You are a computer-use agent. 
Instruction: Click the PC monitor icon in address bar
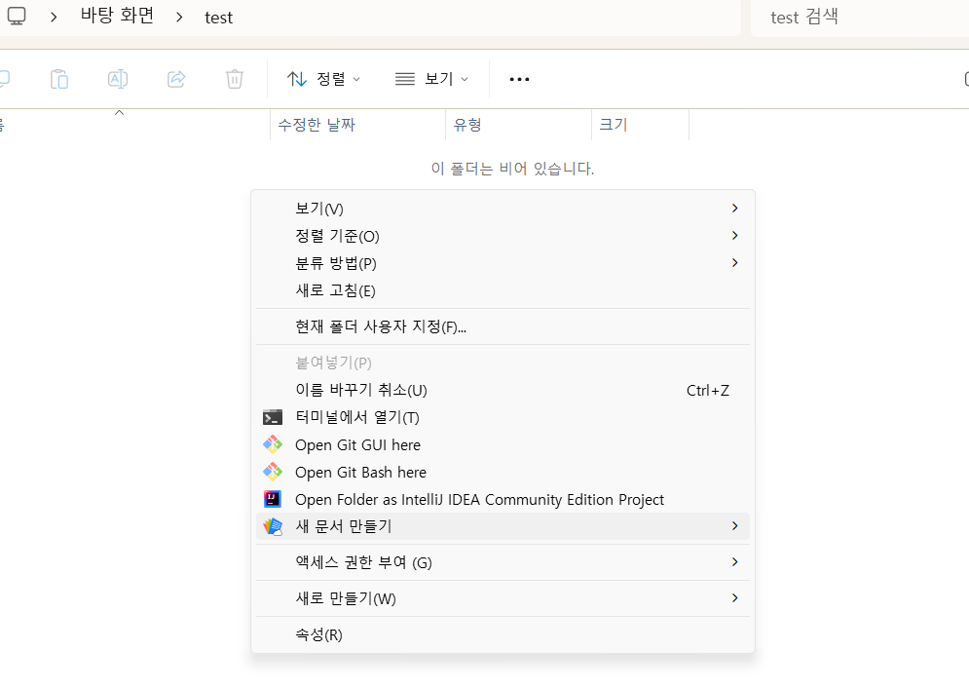point(17,17)
